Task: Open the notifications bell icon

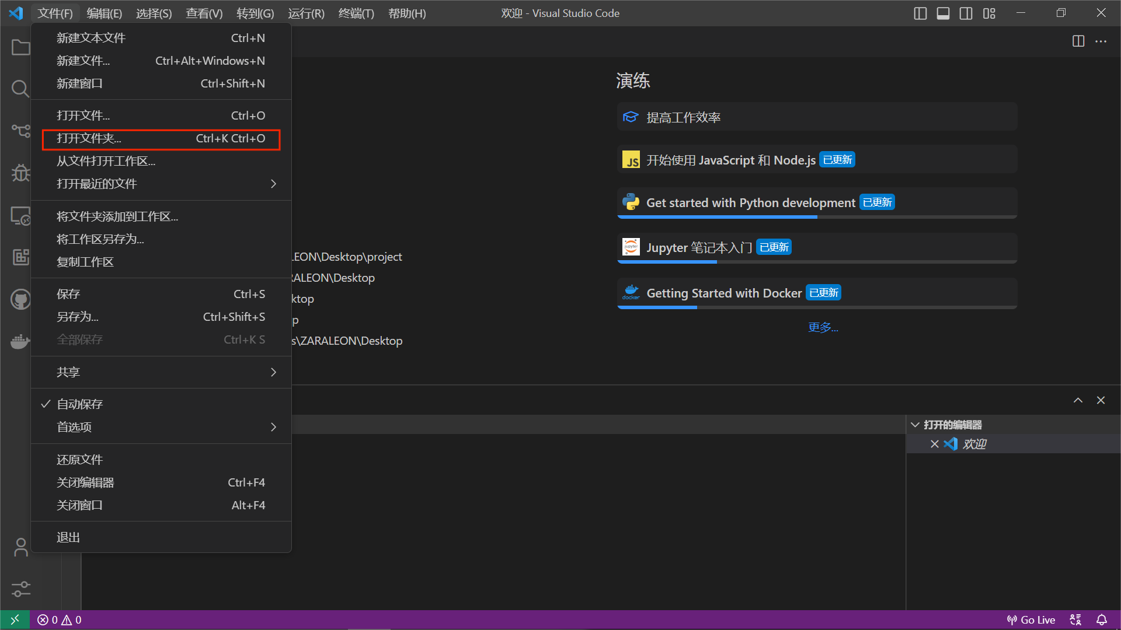Action: (1101, 620)
